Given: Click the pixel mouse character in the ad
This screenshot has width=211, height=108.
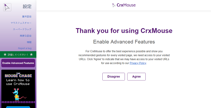Looking at the screenshot, I should [17, 95].
